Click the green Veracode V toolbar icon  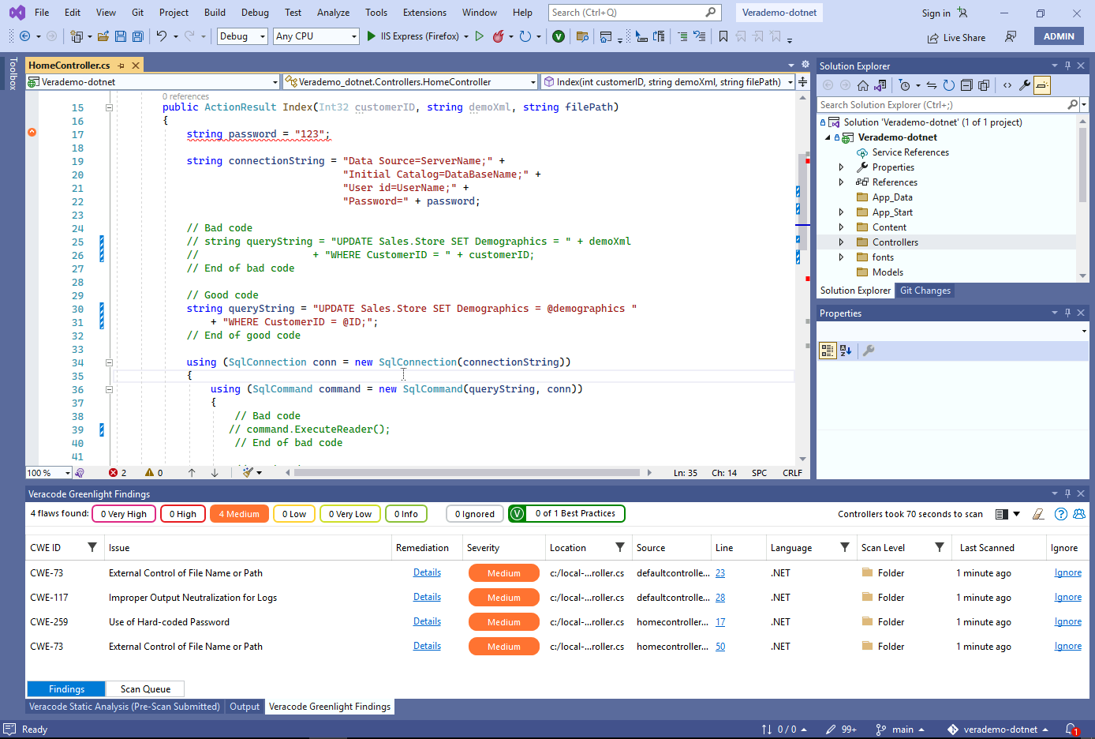tap(559, 36)
